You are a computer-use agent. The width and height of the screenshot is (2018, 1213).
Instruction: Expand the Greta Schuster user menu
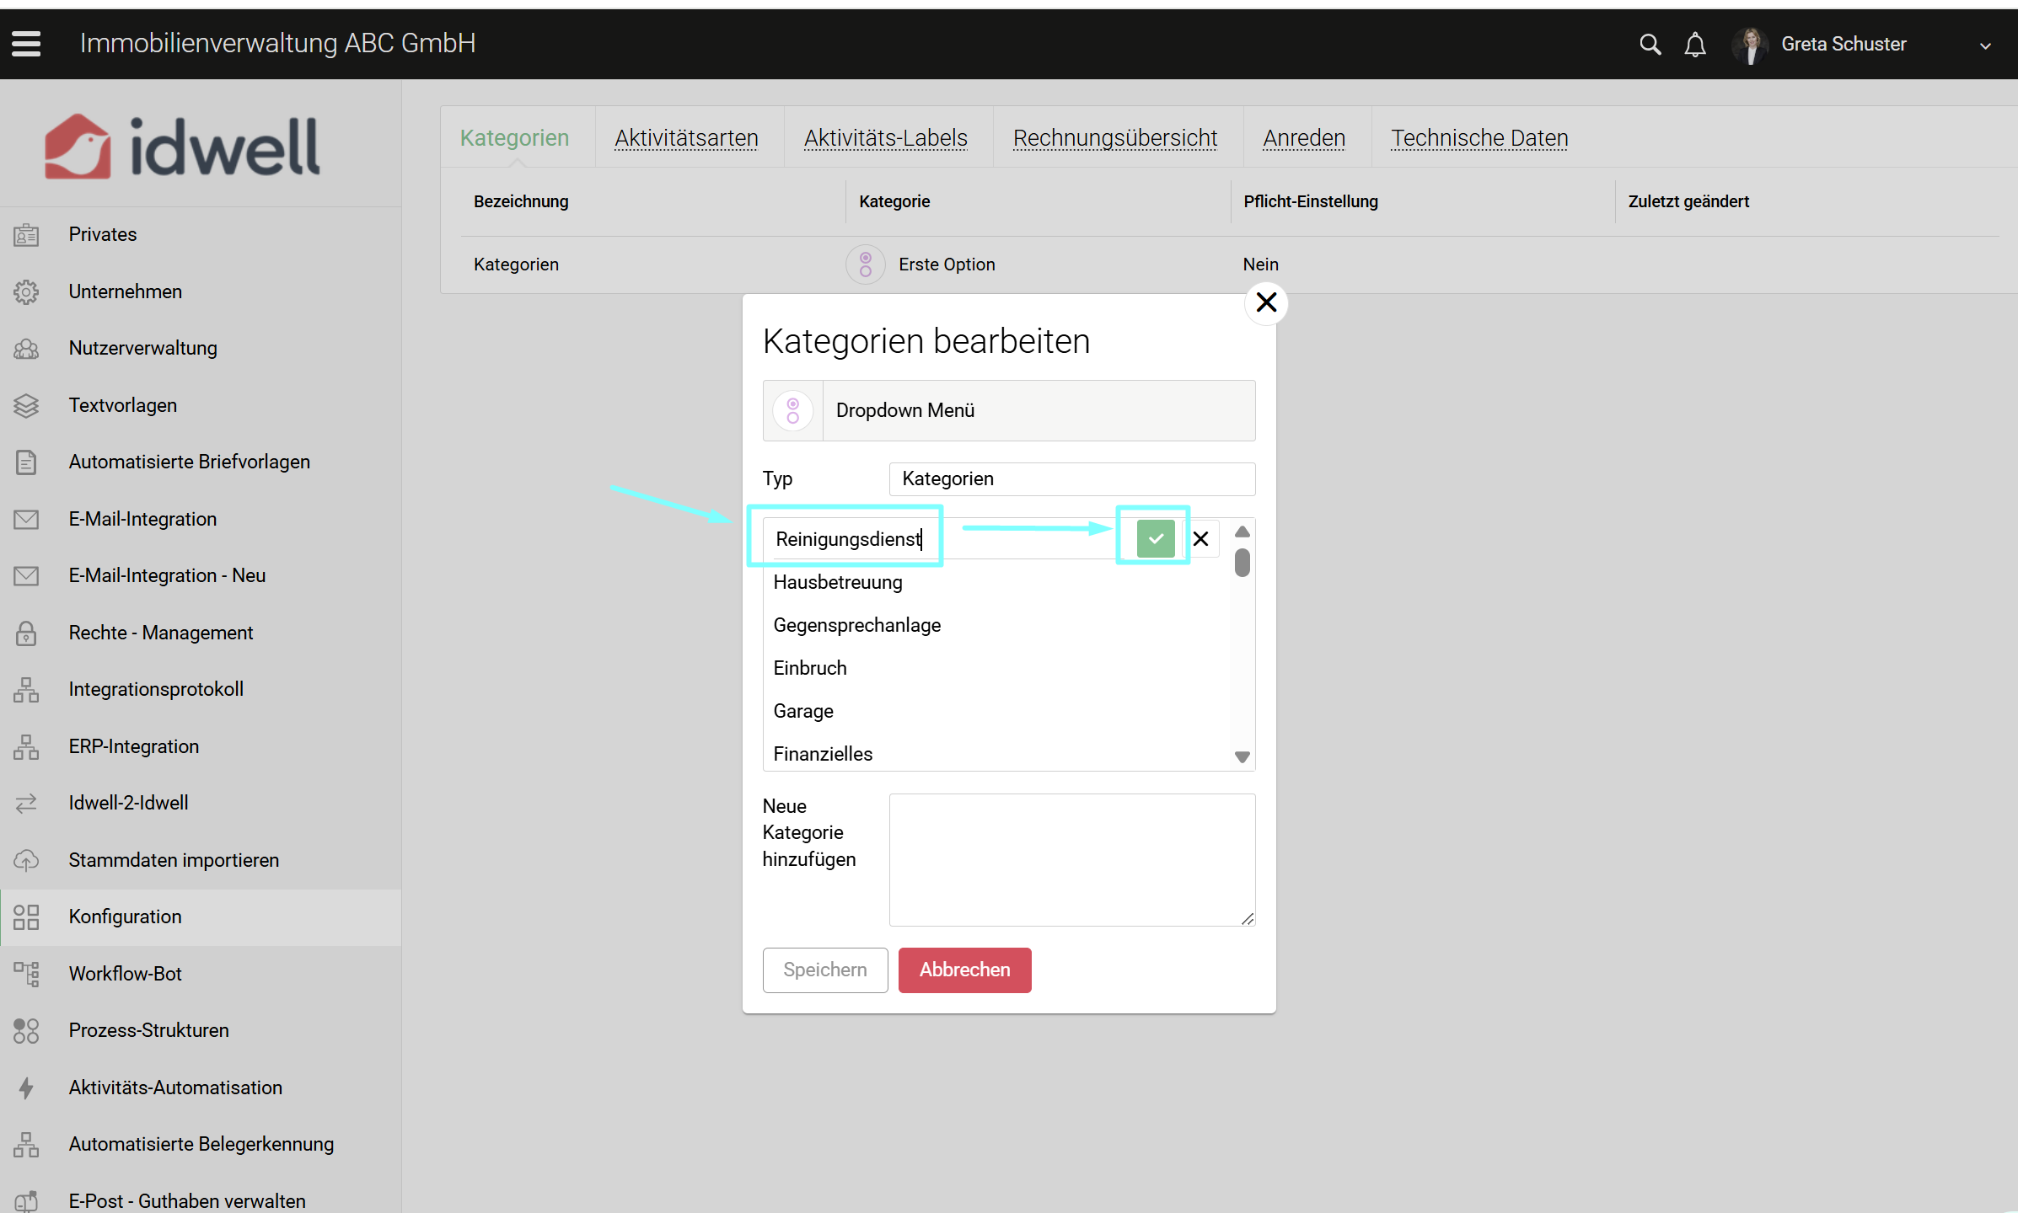pos(1984,45)
